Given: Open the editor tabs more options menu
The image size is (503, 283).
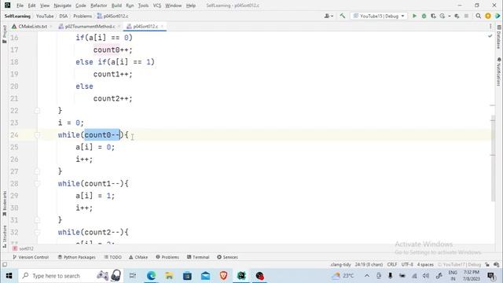Looking at the screenshot, I should click(490, 26).
